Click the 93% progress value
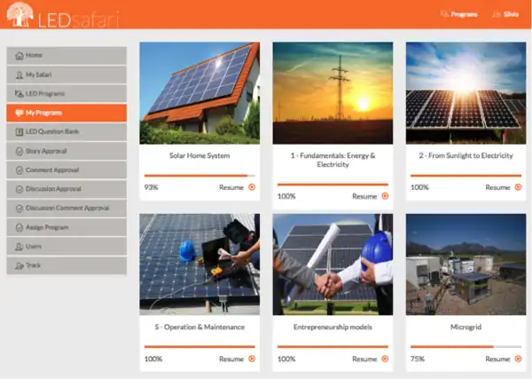 click(x=152, y=187)
